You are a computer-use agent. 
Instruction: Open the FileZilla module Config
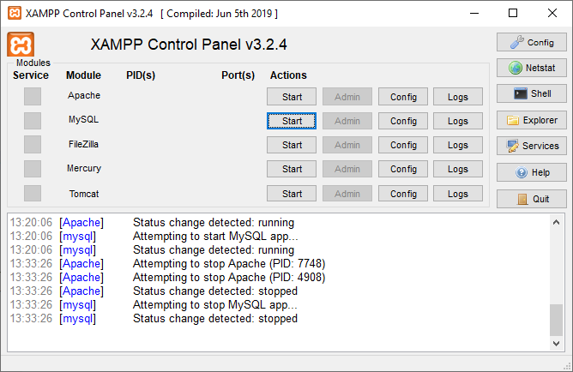click(x=403, y=145)
